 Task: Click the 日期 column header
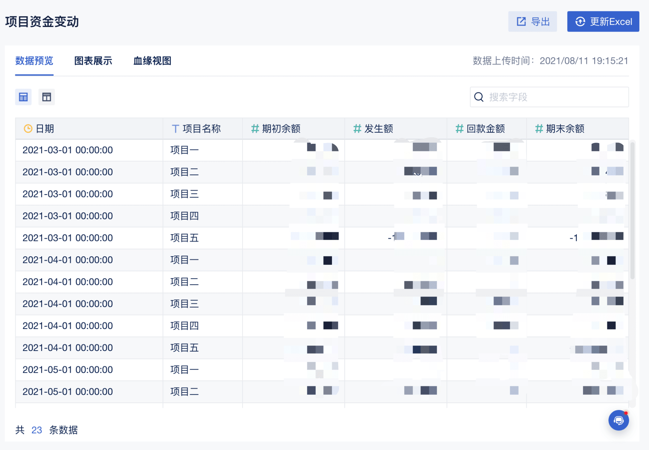tap(89, 128)
